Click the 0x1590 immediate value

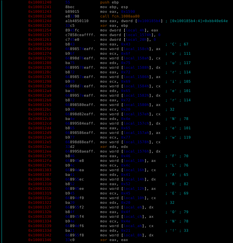[x=128, y=12]
